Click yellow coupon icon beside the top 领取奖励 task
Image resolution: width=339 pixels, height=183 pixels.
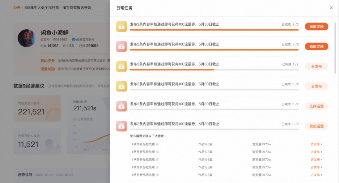tap(122, 26)
